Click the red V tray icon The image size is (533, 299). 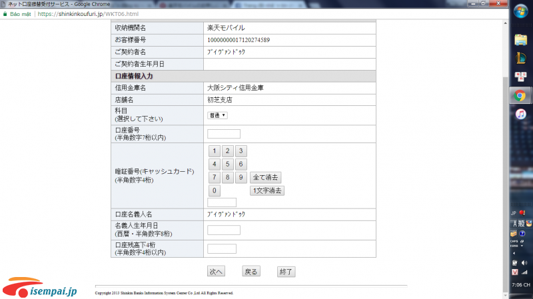tap(514, 272)
